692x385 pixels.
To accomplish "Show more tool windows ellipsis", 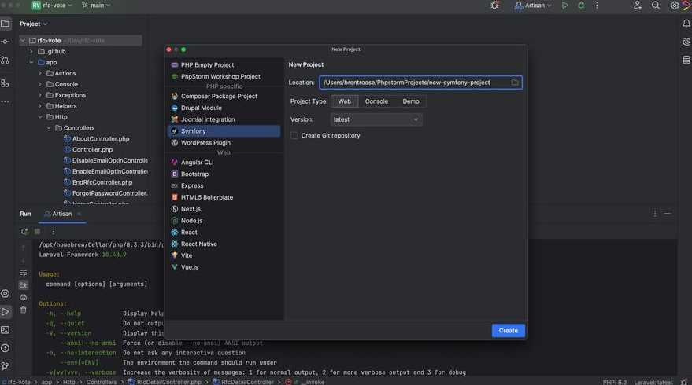I will click(6, 101).
